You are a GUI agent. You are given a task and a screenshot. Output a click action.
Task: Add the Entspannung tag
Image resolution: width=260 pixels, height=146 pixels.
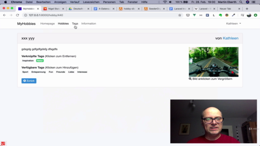pyautogui.click(x=39, y=72)
